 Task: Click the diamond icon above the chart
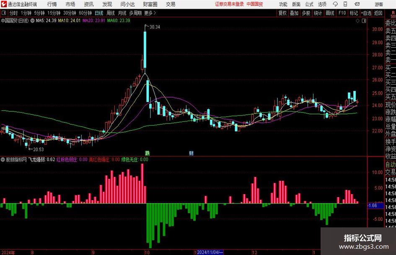click(x=357, y=21)
